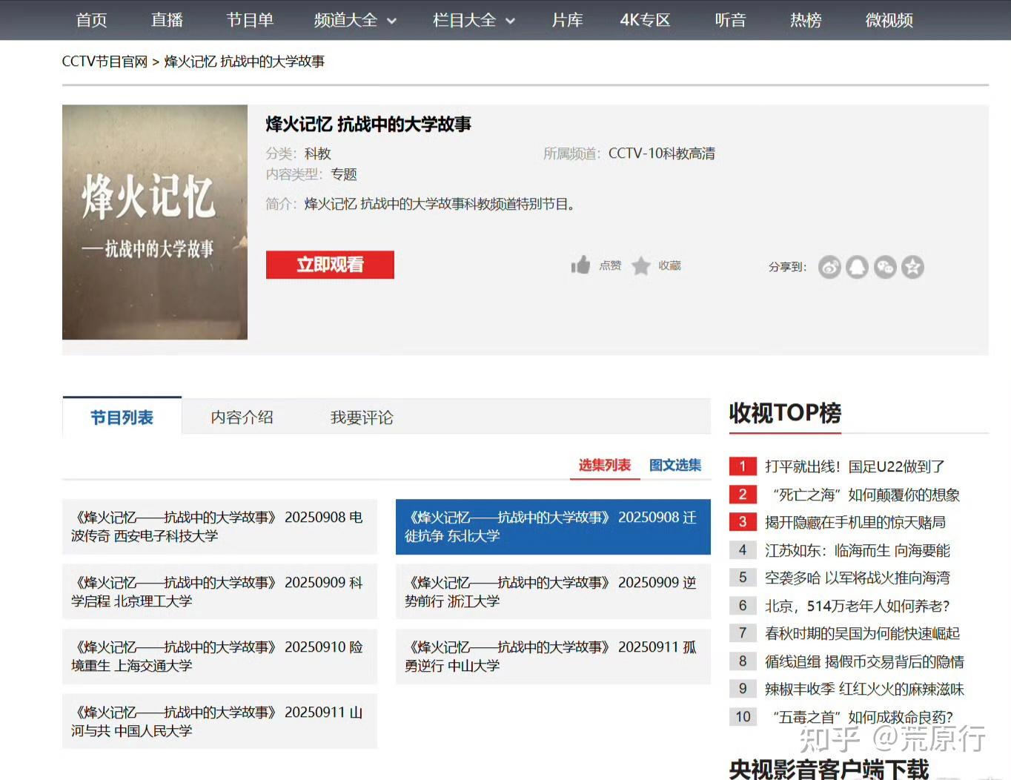
Task: Click the 栏目大全 menu label
Action: point(464,20)
